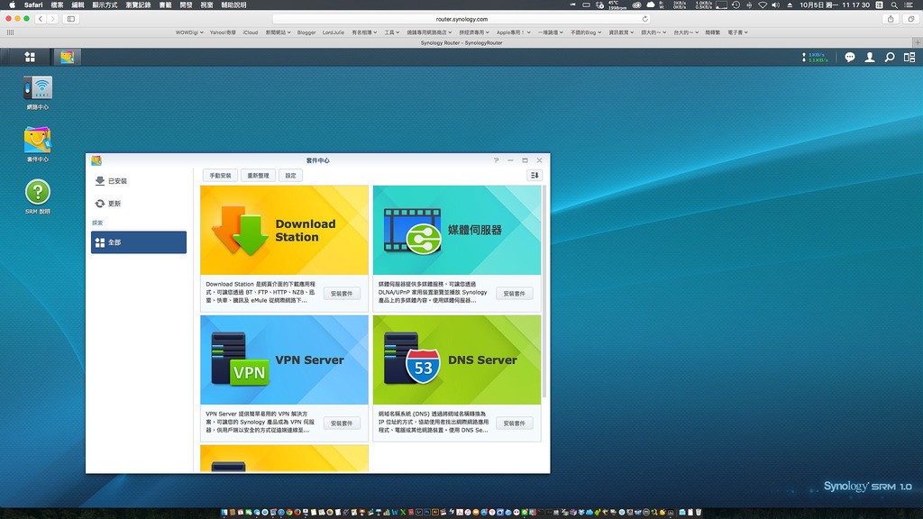Open the Apple menu
The width and height of the screenshot is (923, 519).
12,5
